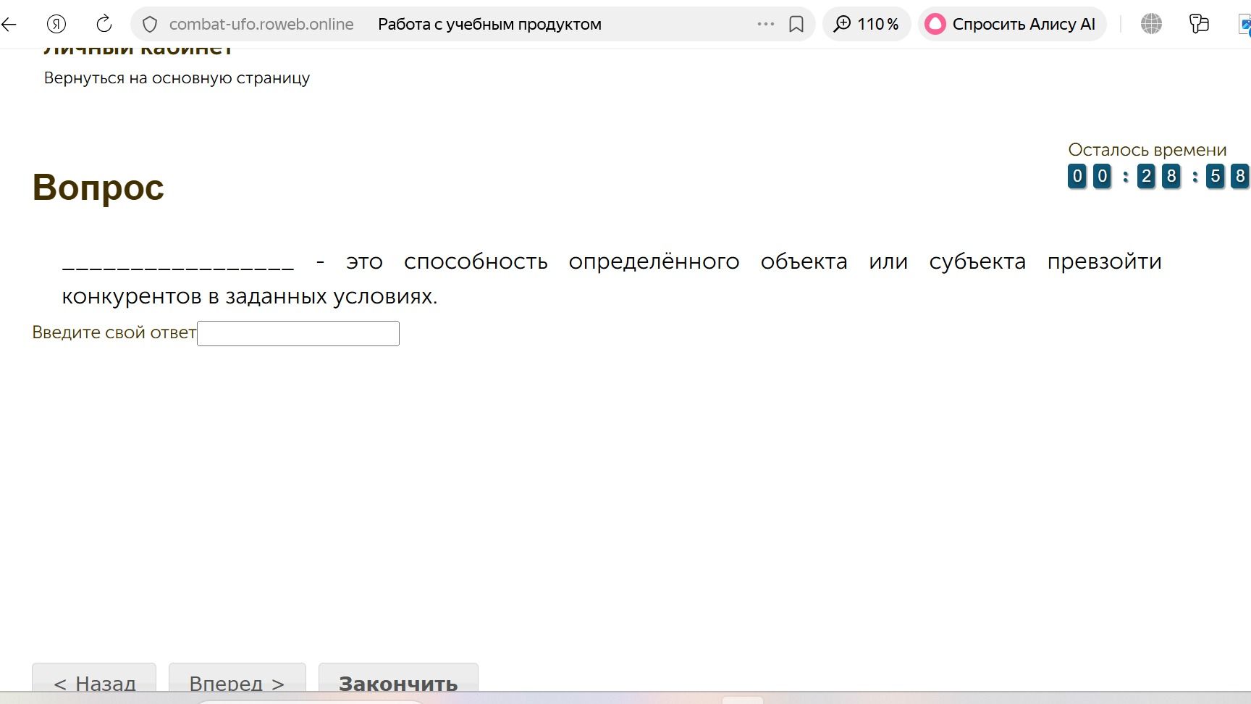Bookmark this page with bookmark icon
Image resolution: width=1251 pixels, height=704 pixels.
click(796, 25)
